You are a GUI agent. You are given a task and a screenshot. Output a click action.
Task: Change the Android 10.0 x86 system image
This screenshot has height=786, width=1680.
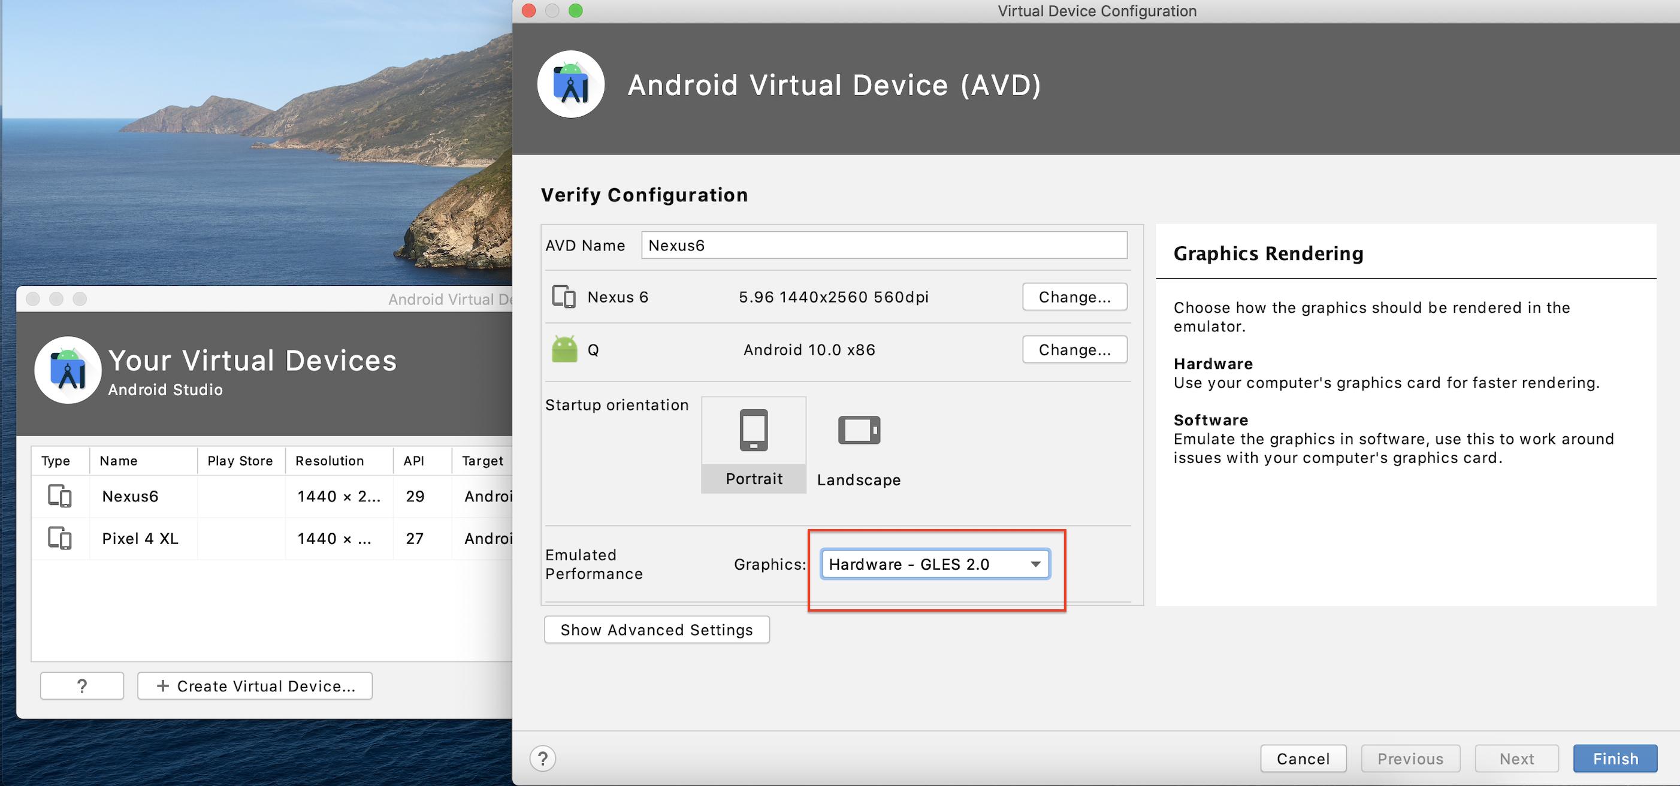click(x=1074, y=350)
